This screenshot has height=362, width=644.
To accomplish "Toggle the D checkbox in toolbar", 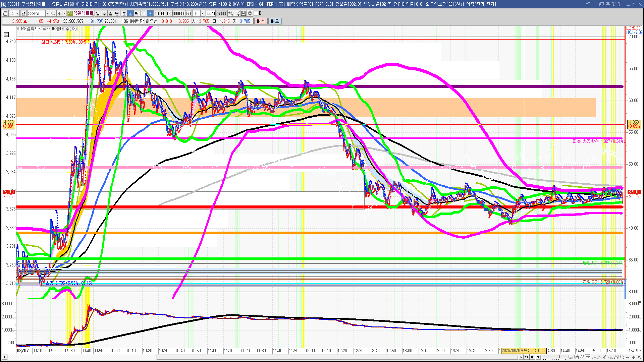I will point(256,13).
